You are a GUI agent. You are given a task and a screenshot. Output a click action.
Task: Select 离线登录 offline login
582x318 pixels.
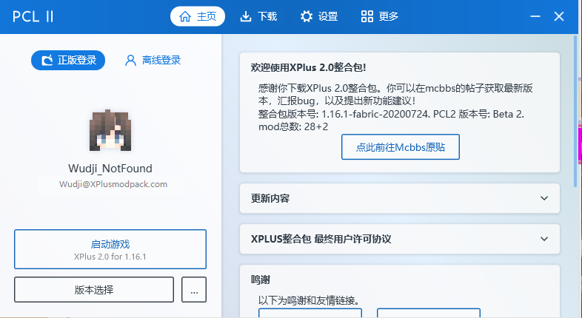[153, 60]
